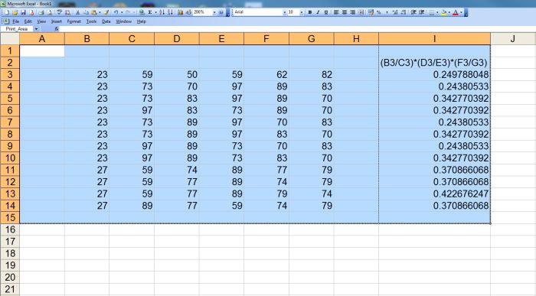Screen dimensions: 536x296
Task: Click the AutoSum sigma icon
Action: pos(150,12)
